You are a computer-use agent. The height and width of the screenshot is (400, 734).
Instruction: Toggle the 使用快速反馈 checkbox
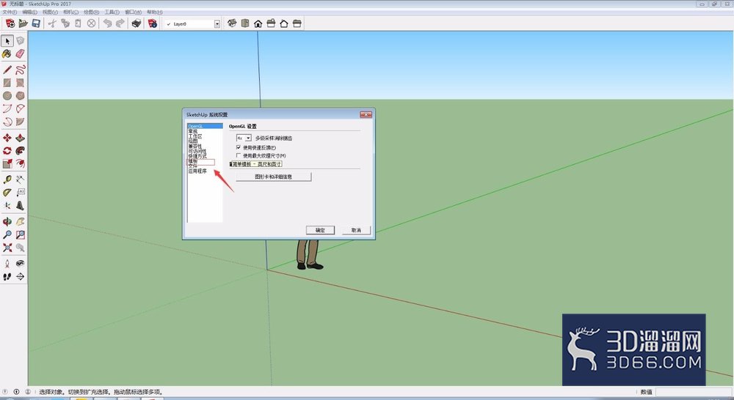pyautogui.click(x=239, y=147)
